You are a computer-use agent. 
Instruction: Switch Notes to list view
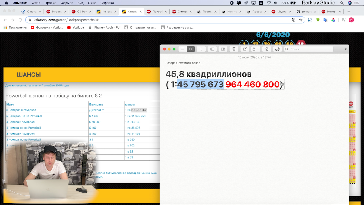click(x=183, y=49)
